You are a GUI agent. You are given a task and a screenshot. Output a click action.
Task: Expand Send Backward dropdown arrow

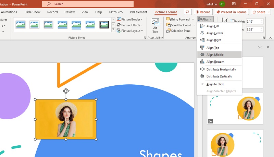coord(195,25)
